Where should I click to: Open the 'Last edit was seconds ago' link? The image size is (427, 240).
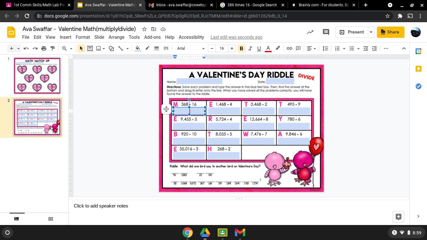click(x=236, y=37)
